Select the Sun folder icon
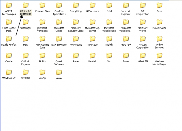Image resolution: width=182 pixels, height=131 pixels. click(109, 56)
